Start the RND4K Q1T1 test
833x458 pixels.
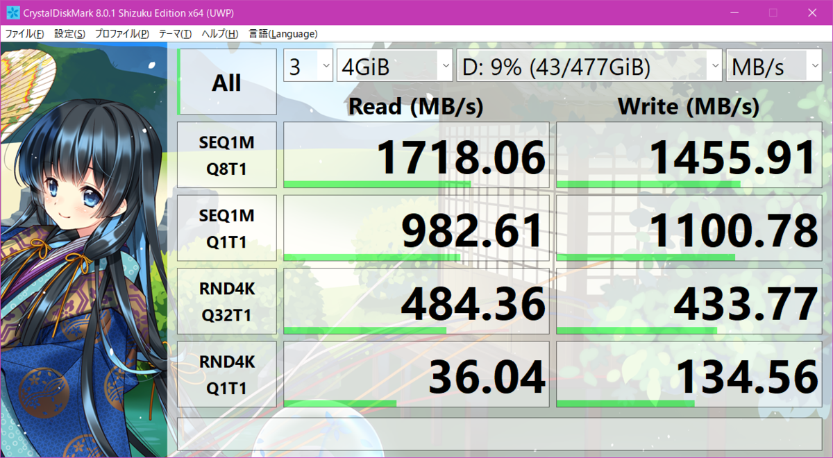(227, 373)
